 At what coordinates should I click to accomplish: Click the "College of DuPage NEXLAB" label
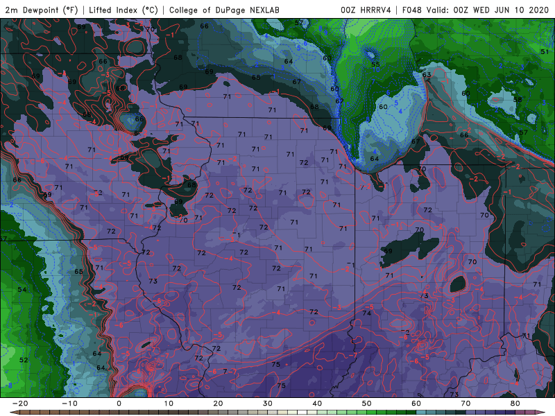[224, 10]
